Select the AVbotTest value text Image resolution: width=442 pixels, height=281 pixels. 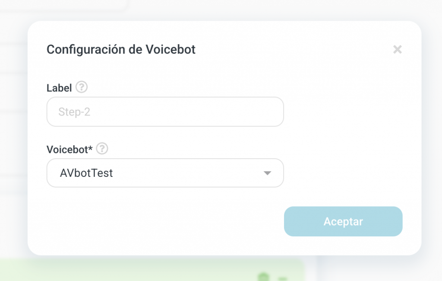click(86, 173)
